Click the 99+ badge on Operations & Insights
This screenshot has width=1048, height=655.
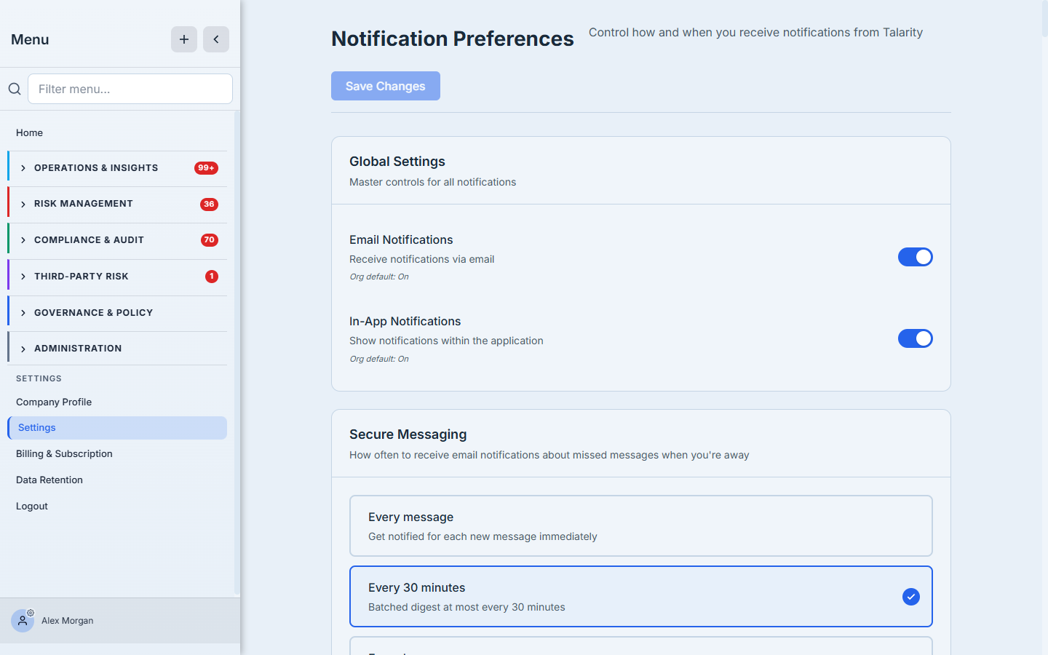(x=206, y=168)
